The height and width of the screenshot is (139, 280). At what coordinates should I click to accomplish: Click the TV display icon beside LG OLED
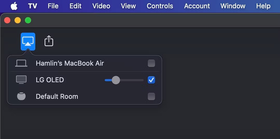[x=21, y=80]
